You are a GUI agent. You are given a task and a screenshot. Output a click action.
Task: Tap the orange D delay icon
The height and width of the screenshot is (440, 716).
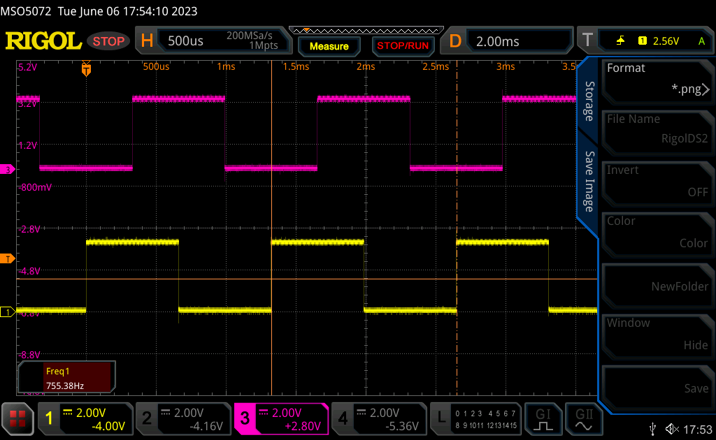(455, 41)
